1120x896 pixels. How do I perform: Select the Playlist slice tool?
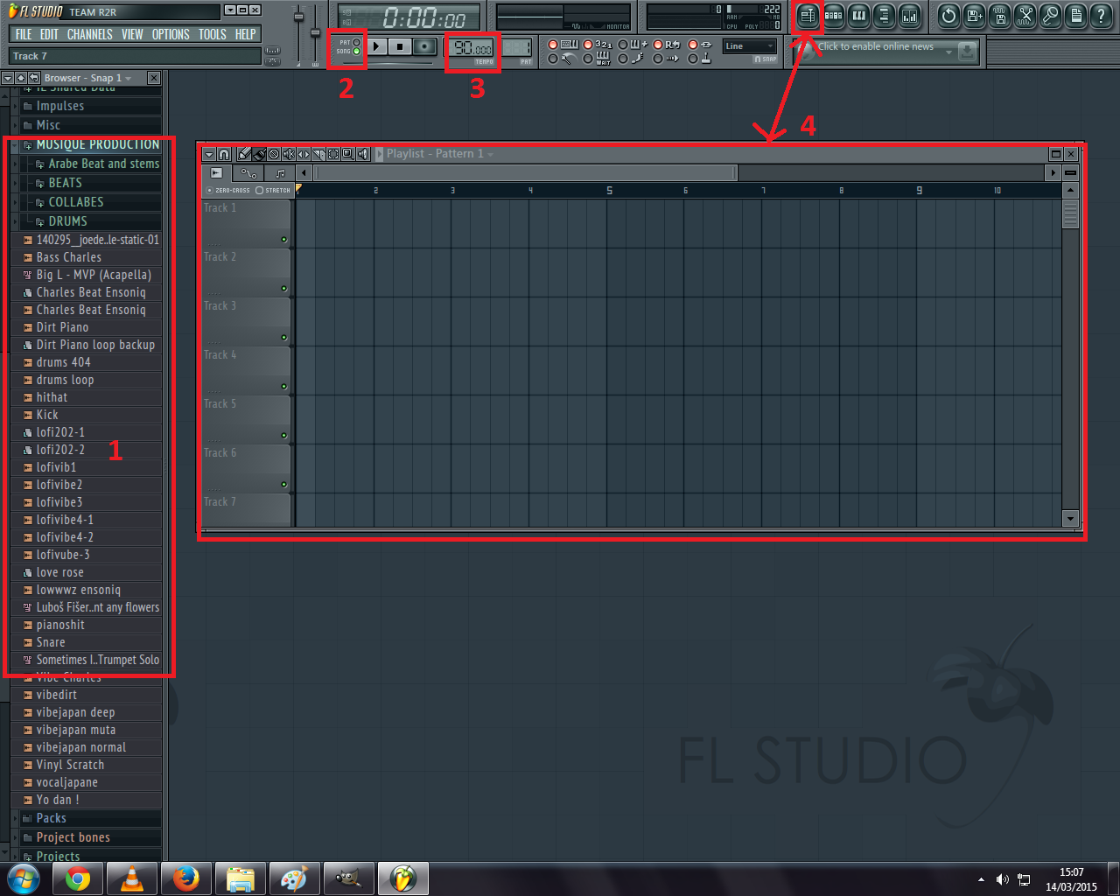[x=318, y=154]
